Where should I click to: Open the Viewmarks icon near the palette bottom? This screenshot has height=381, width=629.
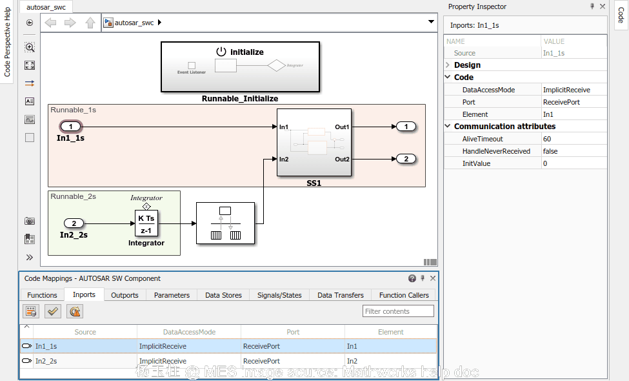pyautogui.click(x=30, y=238)
